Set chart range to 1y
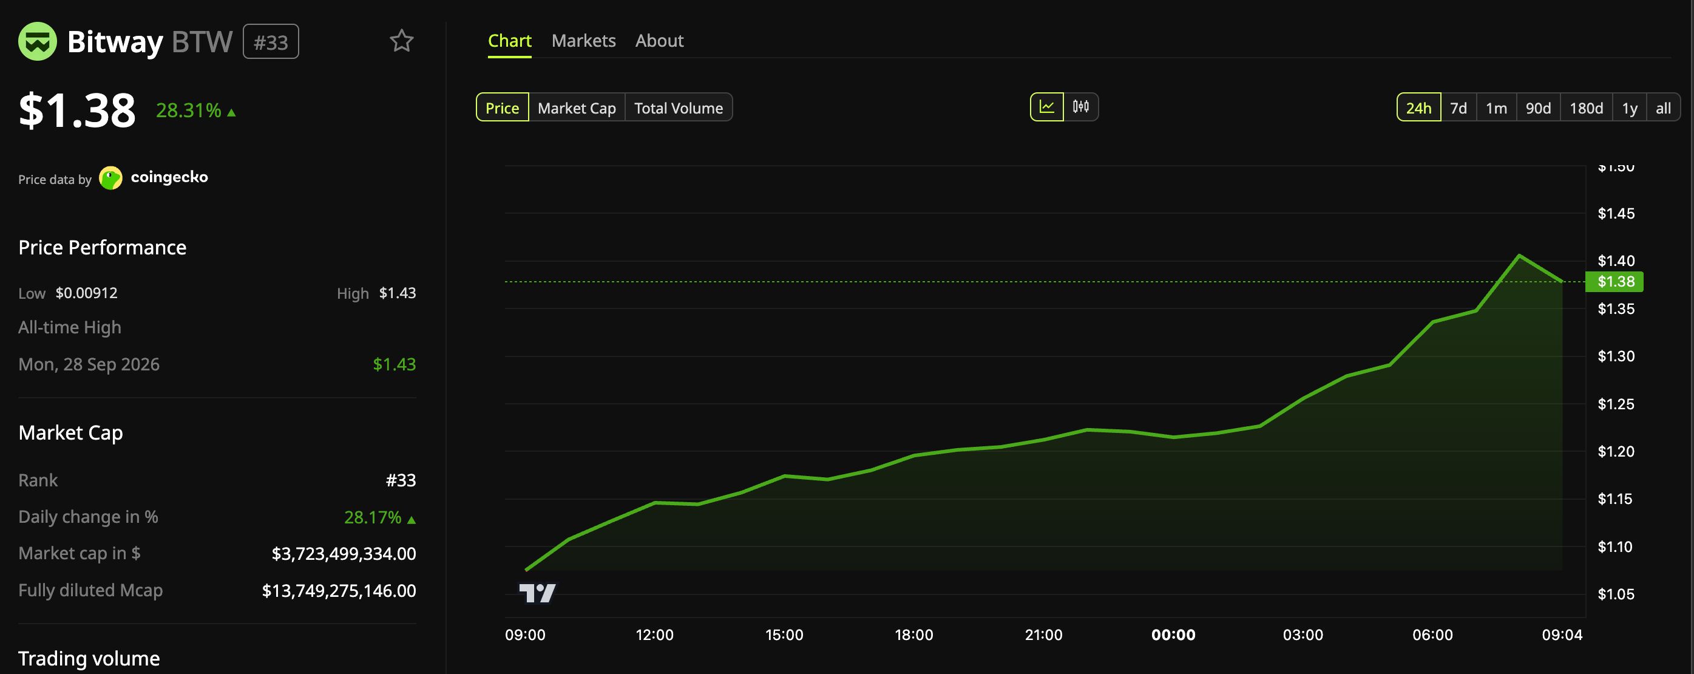This screenshot has height=674, width=1694. pos(1629,107)
